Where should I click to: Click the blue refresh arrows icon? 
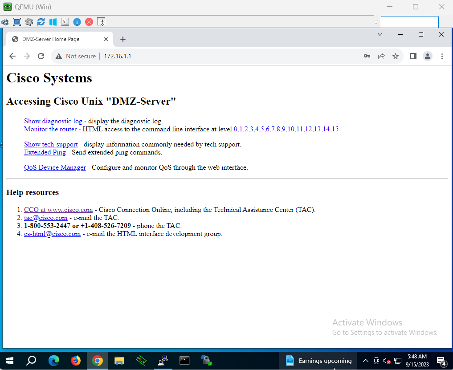coord(41,22)
